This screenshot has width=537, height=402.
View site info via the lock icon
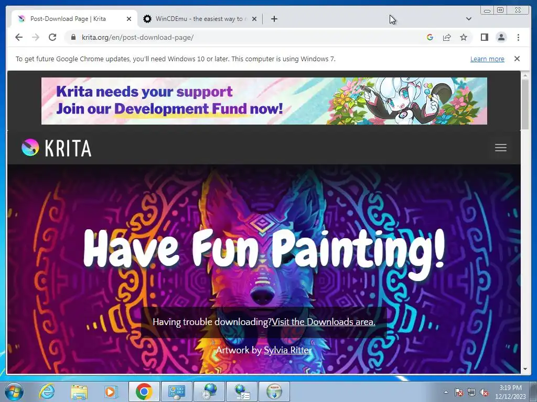[73, 37]
